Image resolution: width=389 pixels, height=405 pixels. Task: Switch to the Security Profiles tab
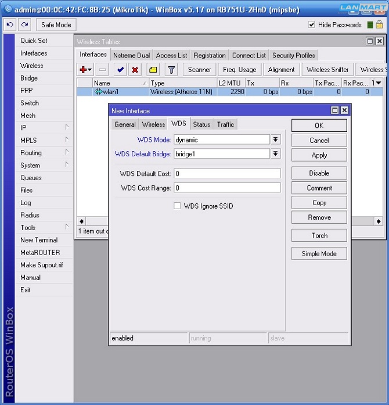(x=293, y=55)
